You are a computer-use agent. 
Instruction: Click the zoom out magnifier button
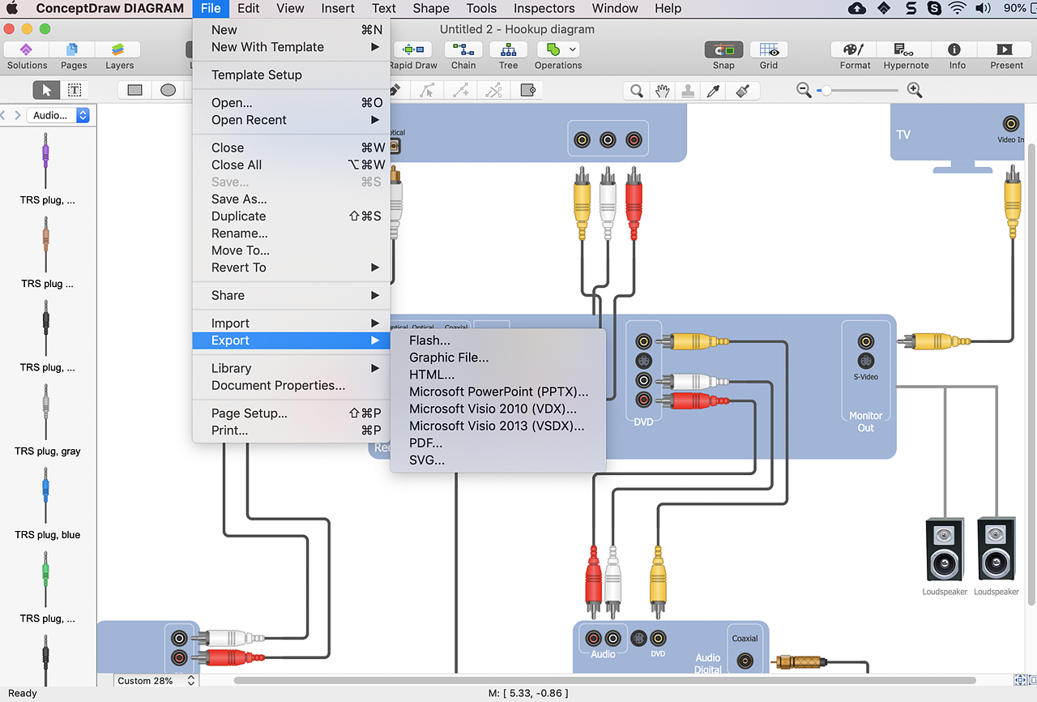tap(804, 91)
